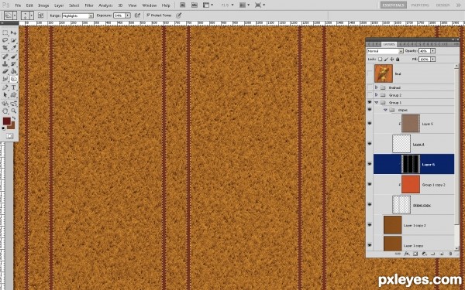This screenshot has width=465, height=290.
Task: Select the Hand tool
Action: tap(5, 111)
